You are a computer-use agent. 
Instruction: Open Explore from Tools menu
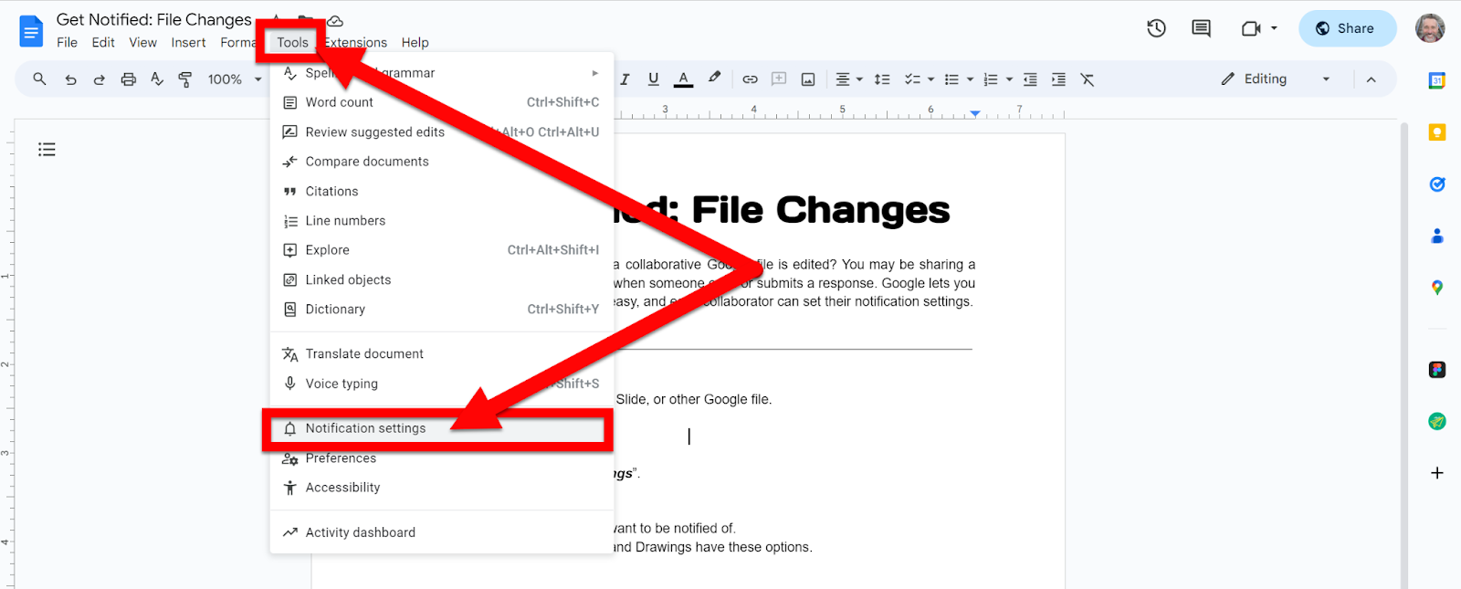coord(442,250)
